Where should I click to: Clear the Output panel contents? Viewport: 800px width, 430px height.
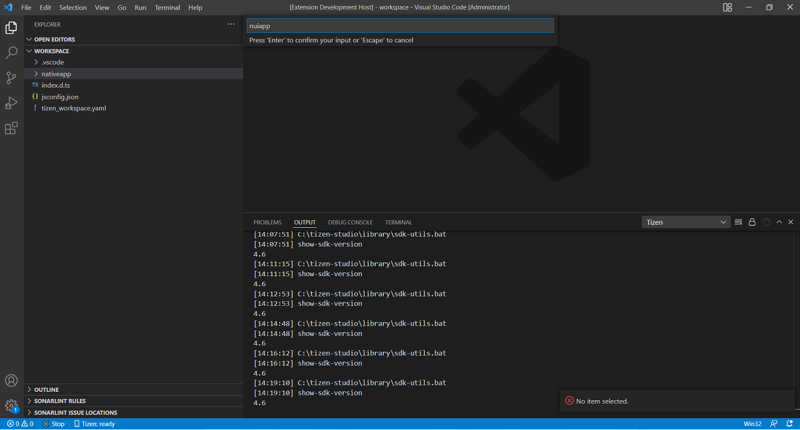pyautogui.click(x=739, y=221)
